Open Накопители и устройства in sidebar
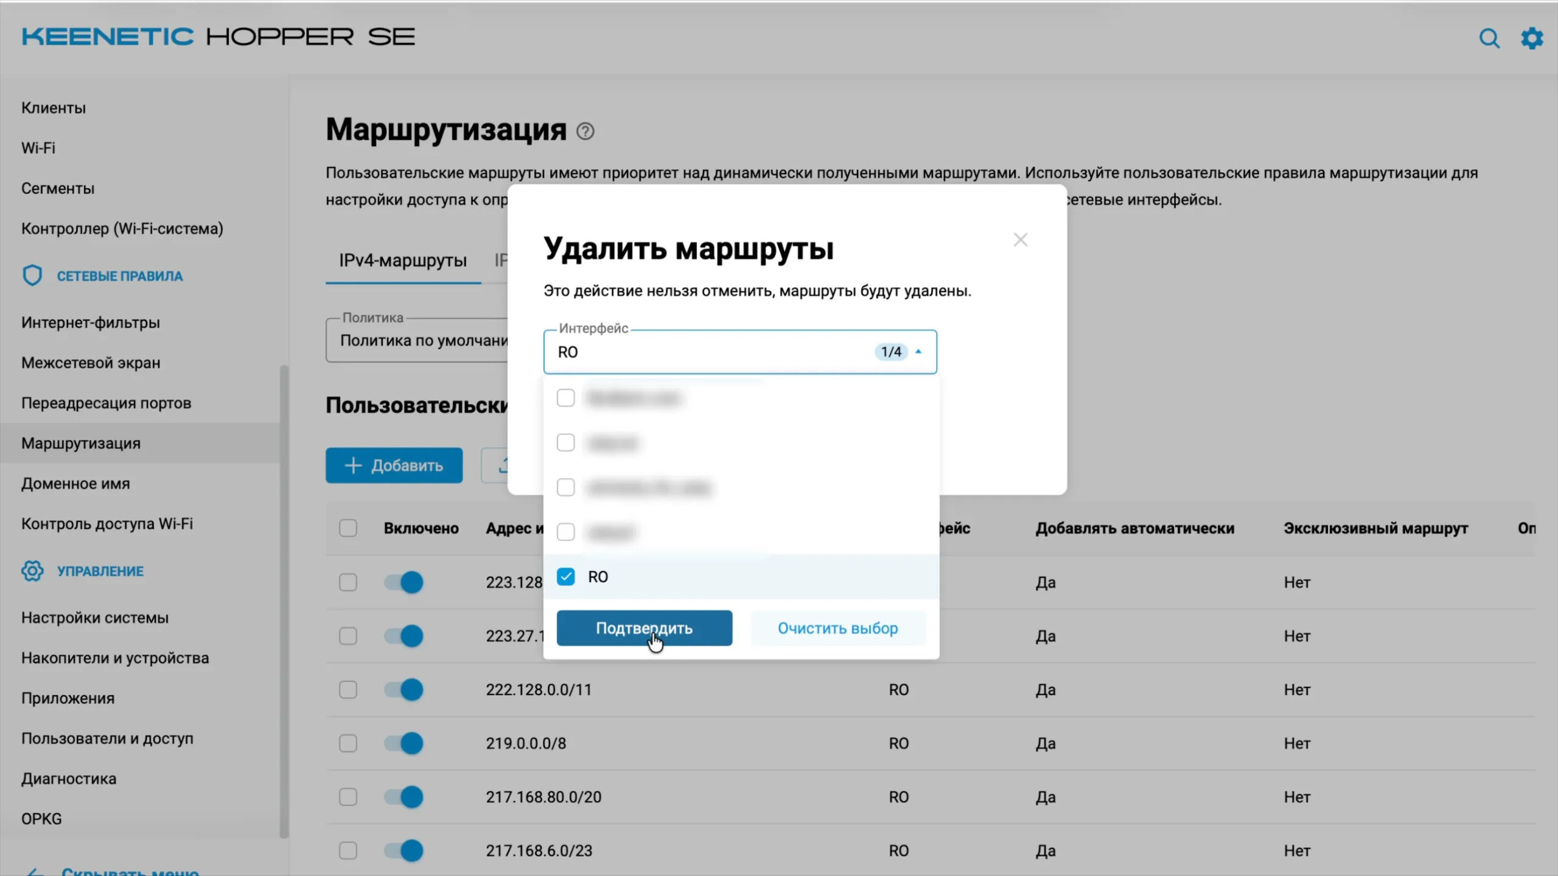This screenshot has height=876, width=1558. click(x=115, y=658)
